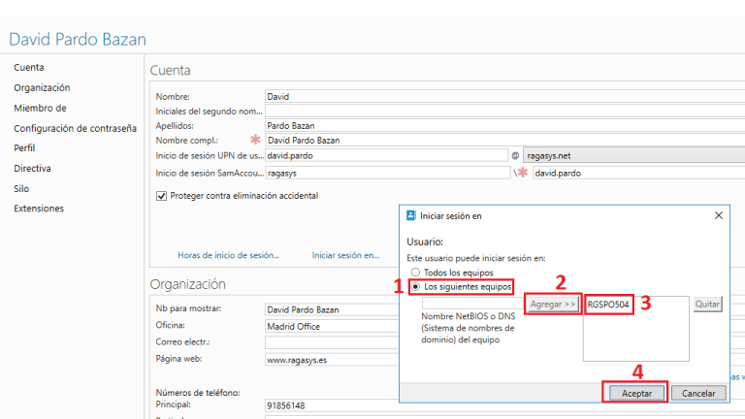Click Cancelar in the dialog
Screen dimensions: 745x419
[698, 393]
